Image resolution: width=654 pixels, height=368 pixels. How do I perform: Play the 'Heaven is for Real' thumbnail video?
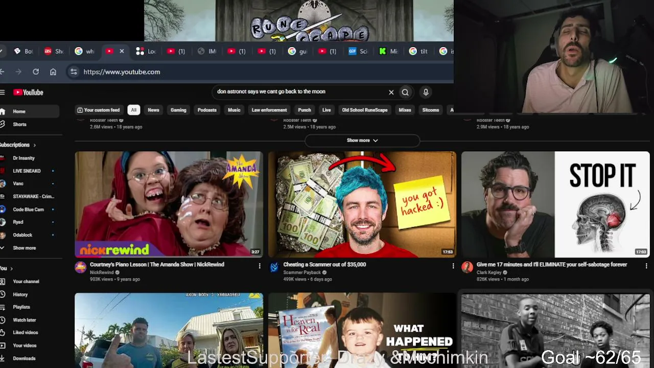(x=362, y=330)
